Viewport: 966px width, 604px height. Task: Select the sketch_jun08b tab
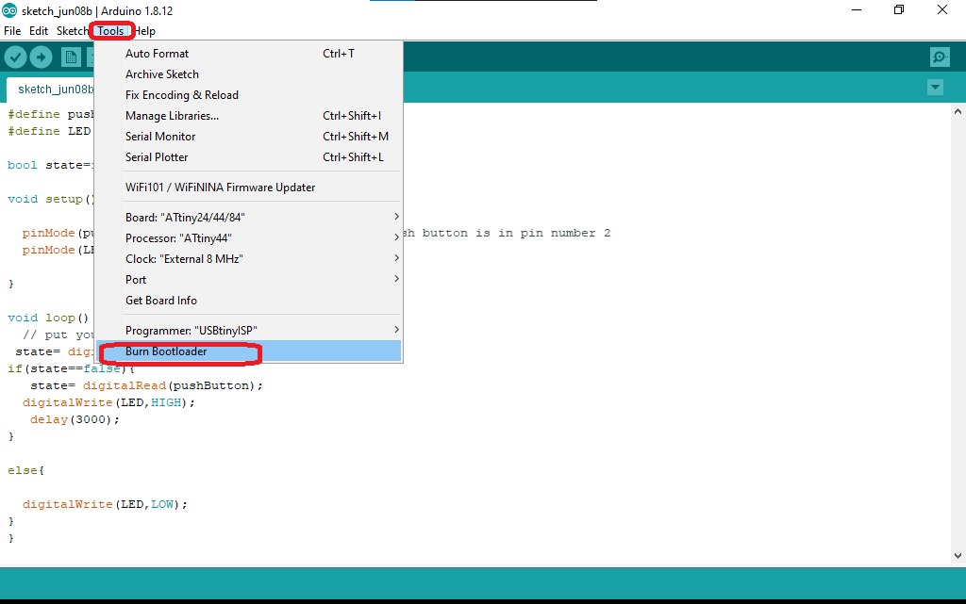51,90
